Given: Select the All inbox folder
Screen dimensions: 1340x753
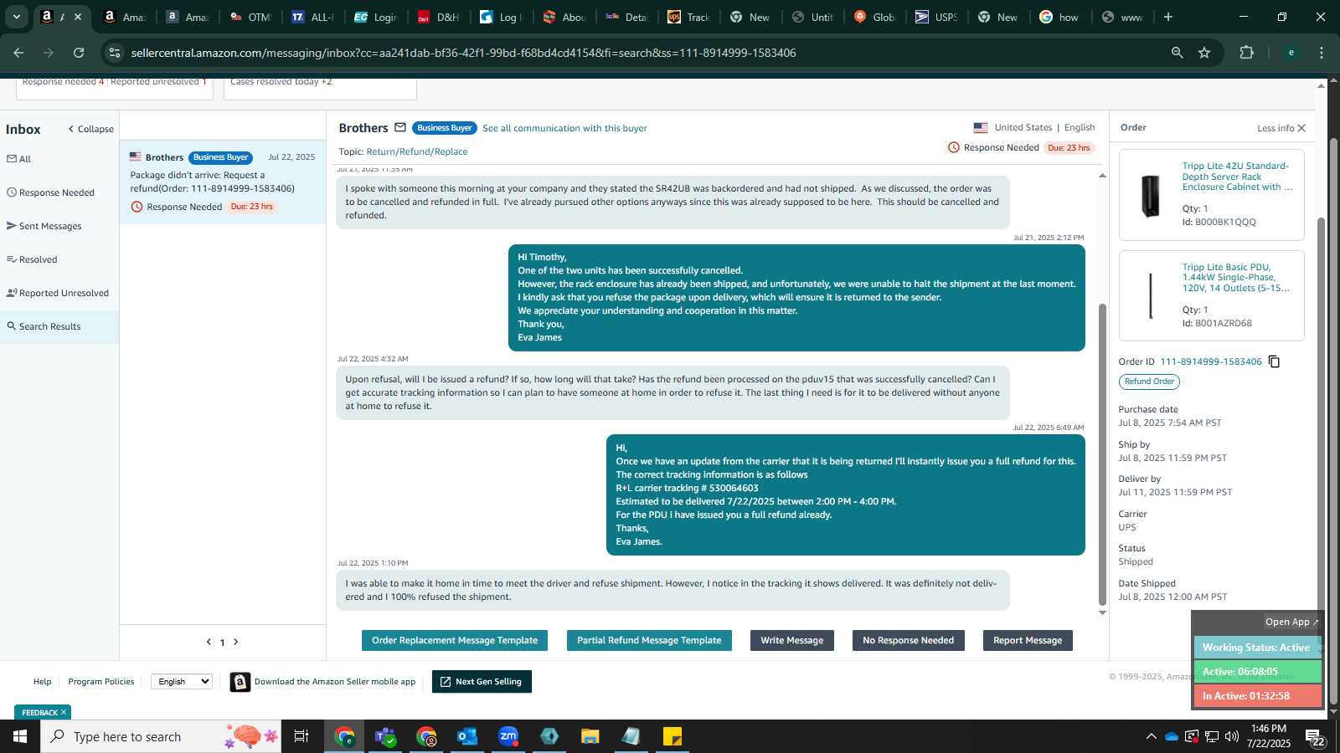Looking at the screenshot, I should click(x=59, y=159).
